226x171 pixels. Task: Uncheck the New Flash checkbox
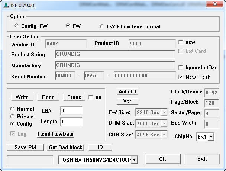click(181, 77)
